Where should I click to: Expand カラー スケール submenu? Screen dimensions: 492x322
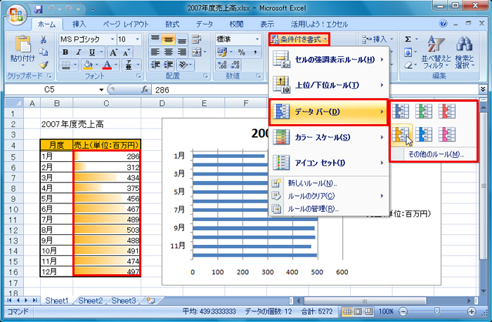click(328, 137)
